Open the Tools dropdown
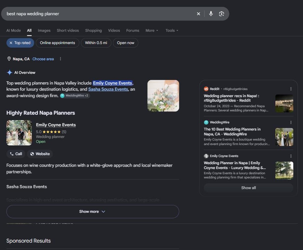 coord(172,30)
